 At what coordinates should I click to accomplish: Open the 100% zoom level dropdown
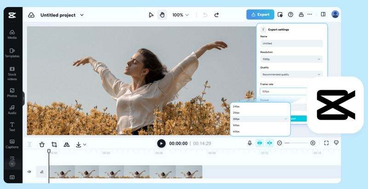(180, 15)
